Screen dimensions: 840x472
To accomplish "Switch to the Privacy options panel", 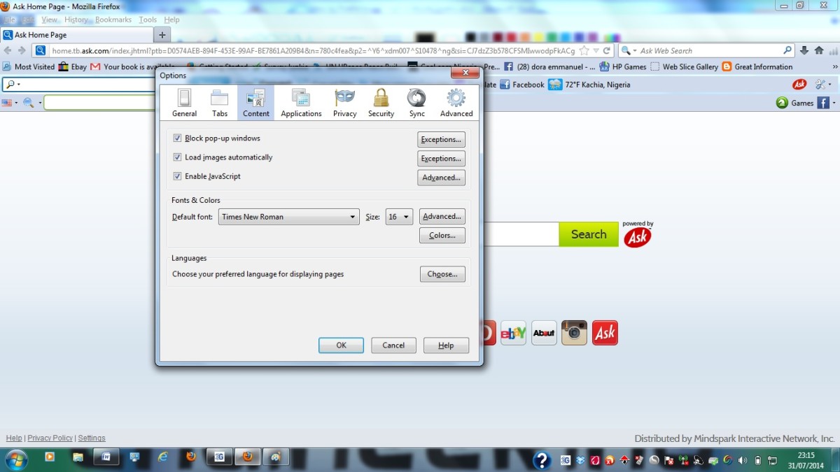I will 344,102.
